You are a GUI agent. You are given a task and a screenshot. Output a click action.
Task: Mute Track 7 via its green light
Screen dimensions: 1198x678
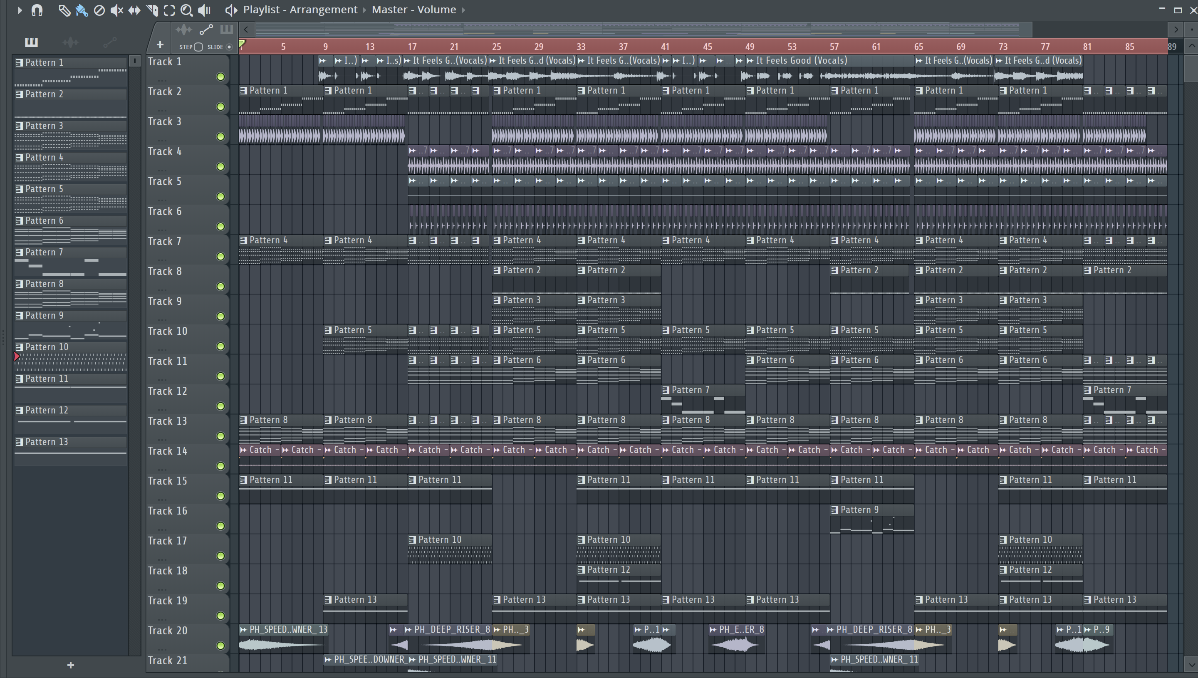221,257
